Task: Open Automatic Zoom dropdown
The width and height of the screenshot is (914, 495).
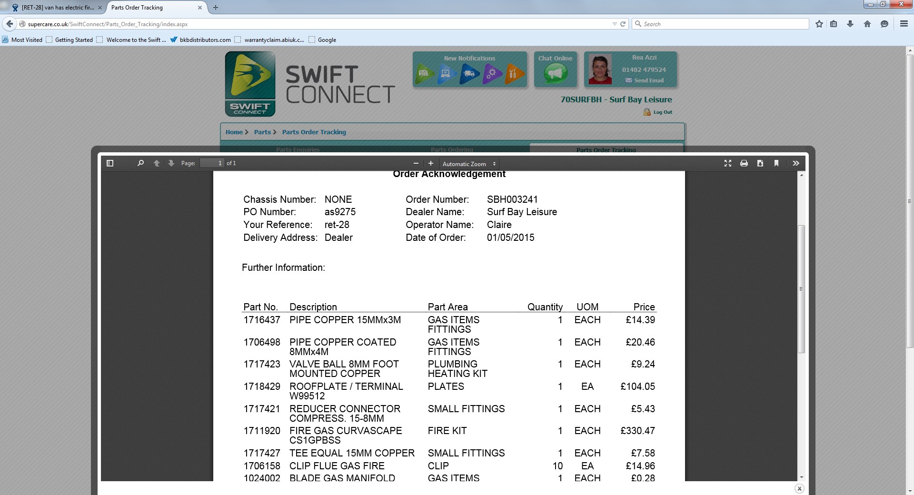Action: [x=469, y=164]
